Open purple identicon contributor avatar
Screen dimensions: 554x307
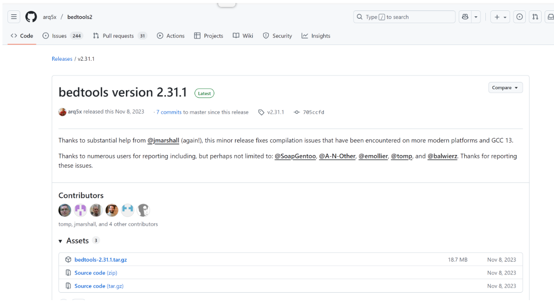(80, 210)
